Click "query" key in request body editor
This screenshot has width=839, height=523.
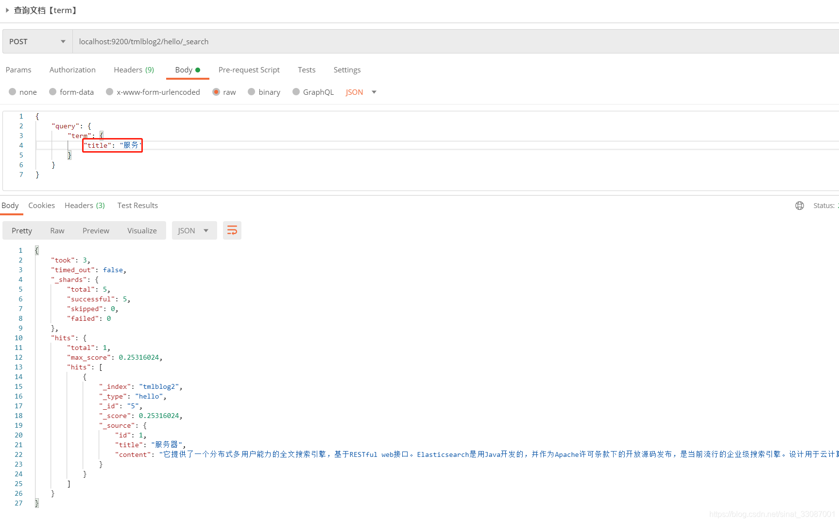65,126
